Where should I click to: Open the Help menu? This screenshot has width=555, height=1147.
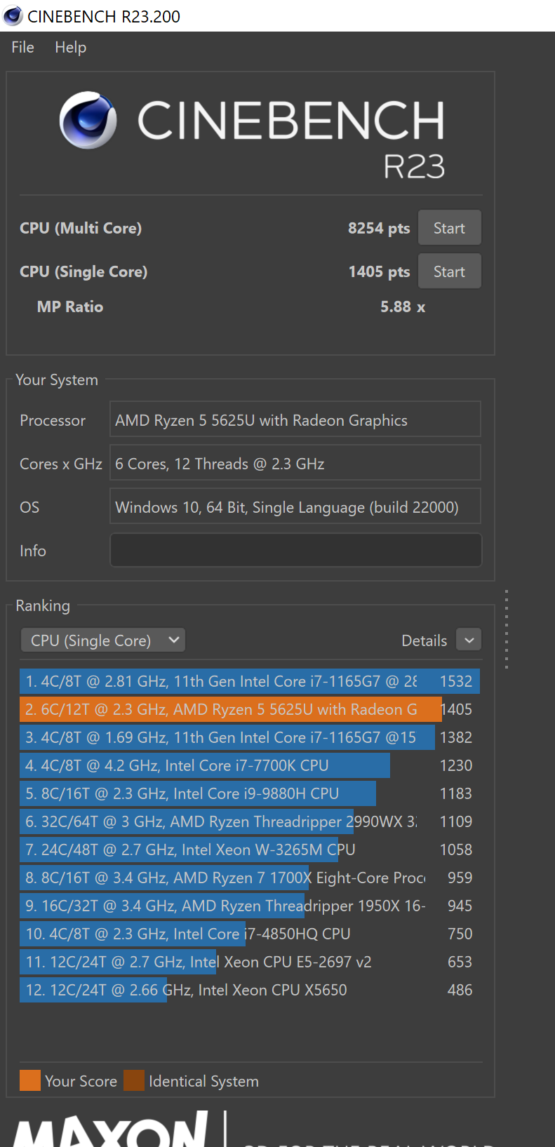coord(71,47)
